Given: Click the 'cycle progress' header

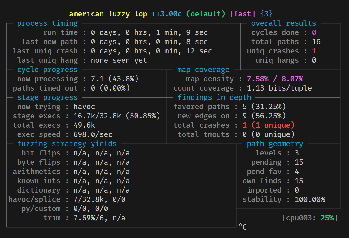Looking at the screenshot, I should pyautogui.click(x=47, y=70).
